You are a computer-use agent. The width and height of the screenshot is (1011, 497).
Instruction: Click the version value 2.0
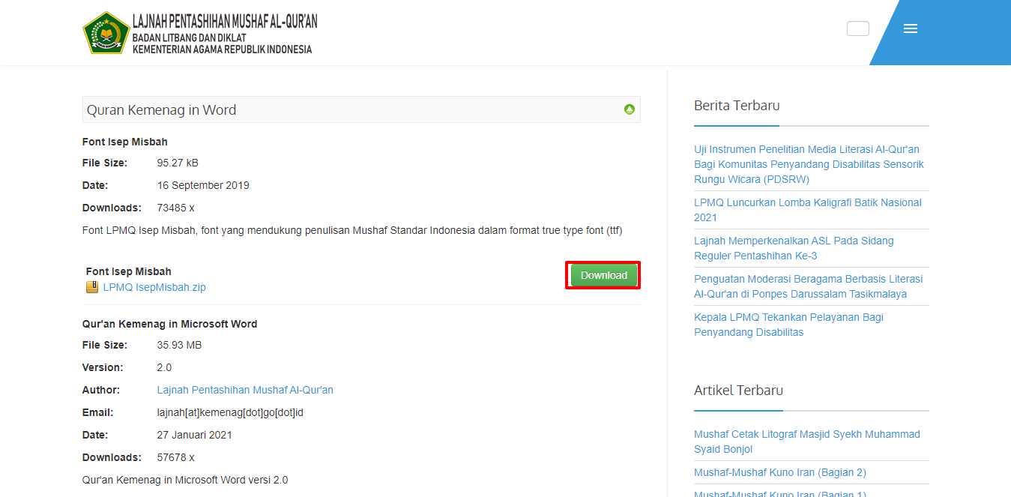164,367
